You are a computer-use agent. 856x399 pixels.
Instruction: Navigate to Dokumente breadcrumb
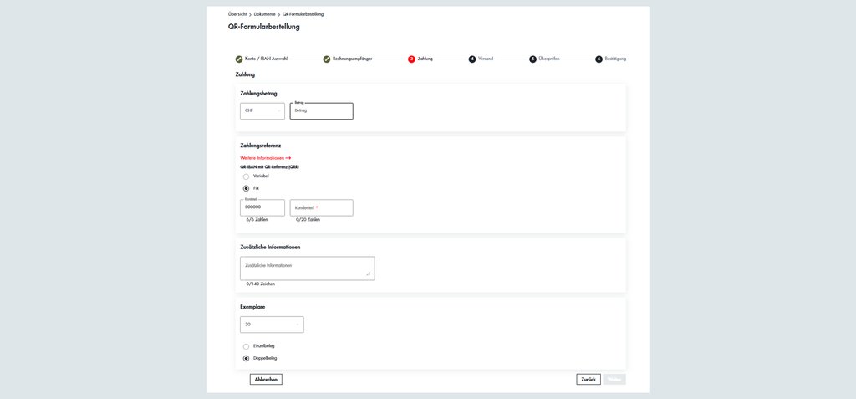point(265,14)
